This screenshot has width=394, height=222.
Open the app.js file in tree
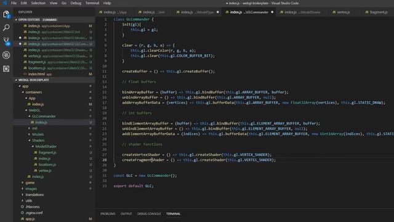(x=54, y=219)
